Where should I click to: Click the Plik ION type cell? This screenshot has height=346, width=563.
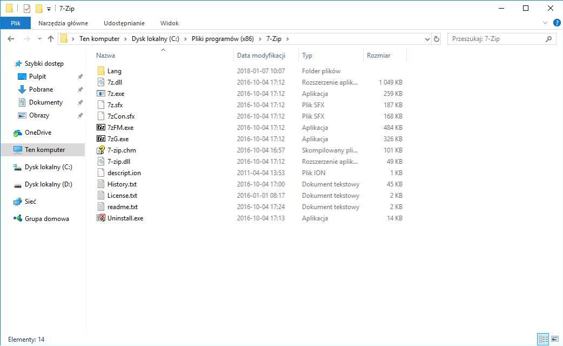pos(314,173)
